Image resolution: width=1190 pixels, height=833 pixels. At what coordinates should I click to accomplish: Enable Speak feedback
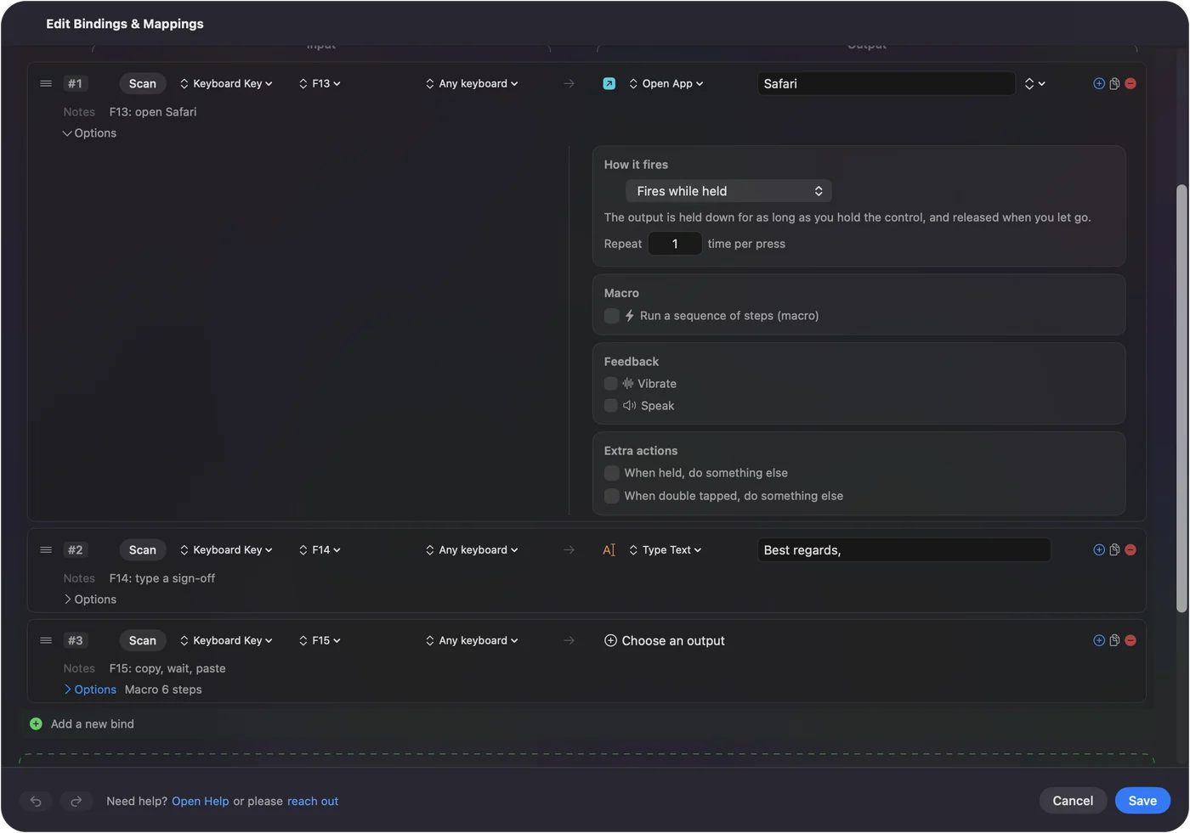tap(610, 406)
